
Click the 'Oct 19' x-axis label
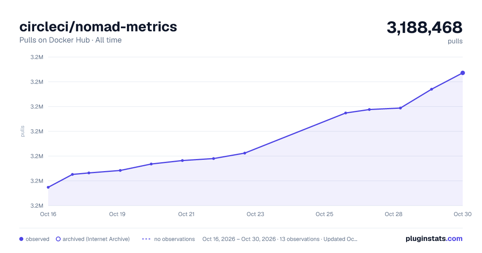coord(117,214)
